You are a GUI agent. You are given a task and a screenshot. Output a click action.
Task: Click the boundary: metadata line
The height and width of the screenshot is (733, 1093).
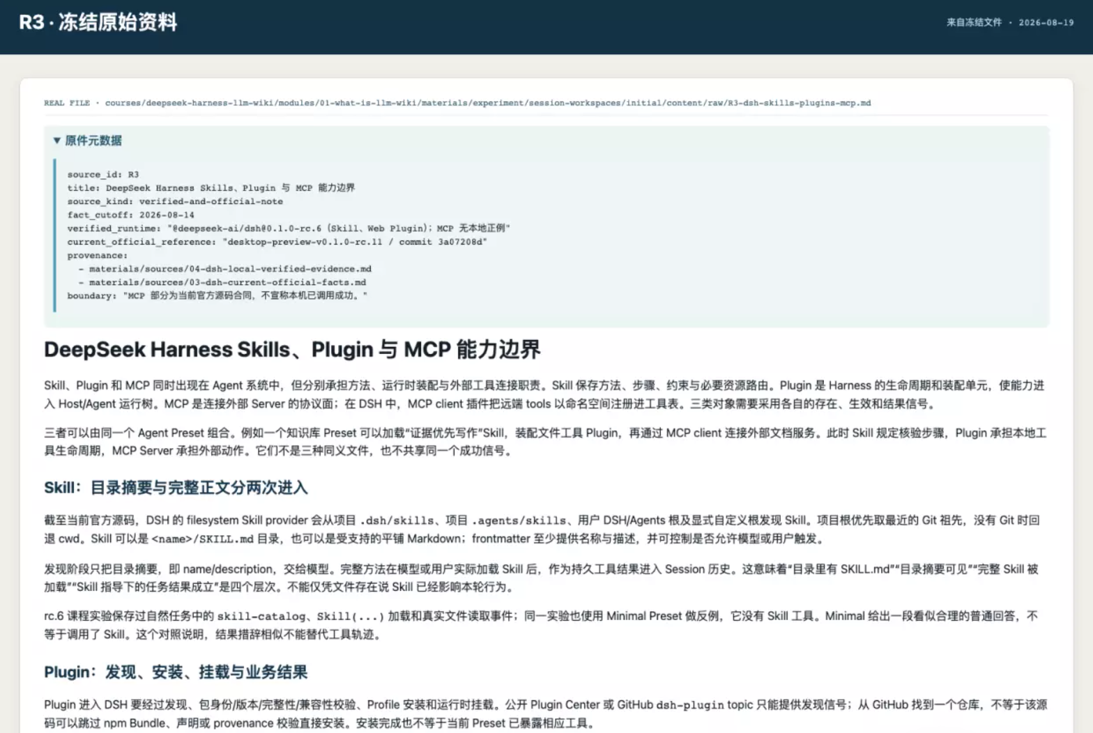pos(217,296)
